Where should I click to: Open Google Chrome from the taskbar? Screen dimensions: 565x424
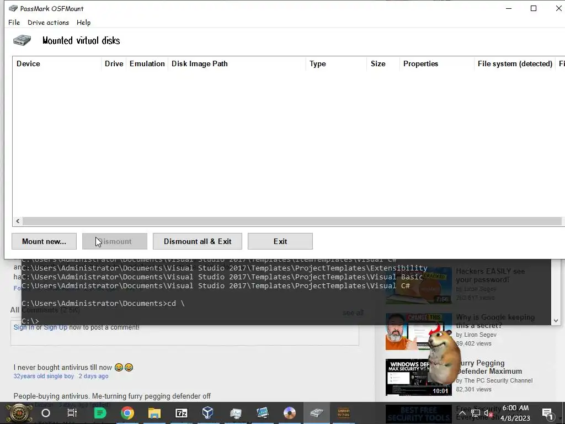pos(127,413)
